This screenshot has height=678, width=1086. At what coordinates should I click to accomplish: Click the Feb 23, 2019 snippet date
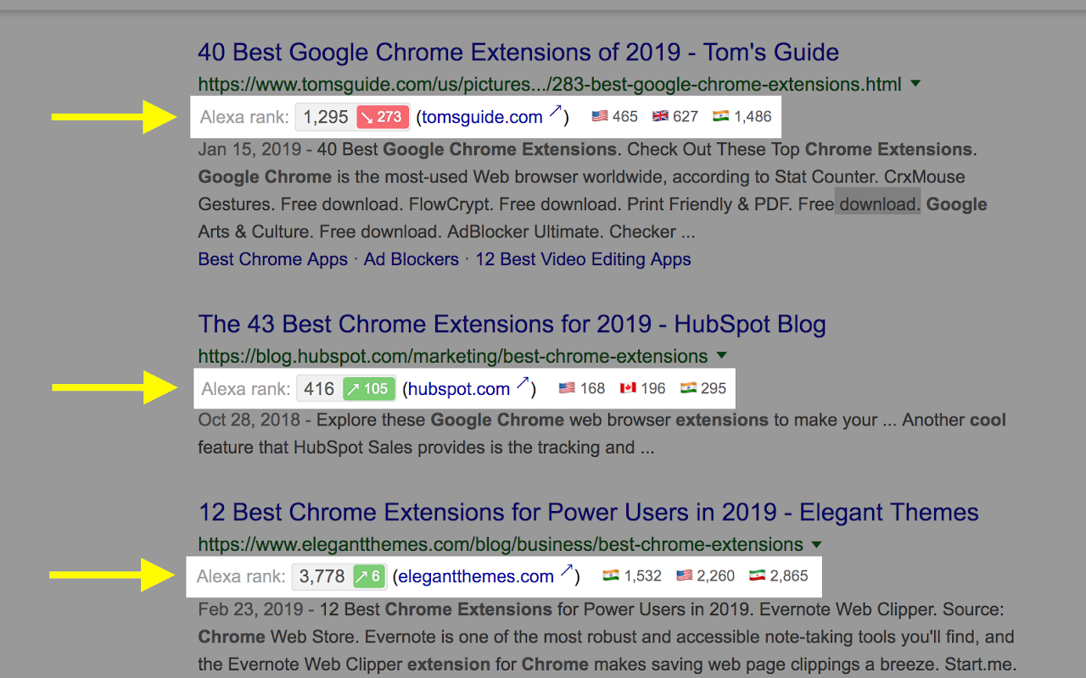250,609
